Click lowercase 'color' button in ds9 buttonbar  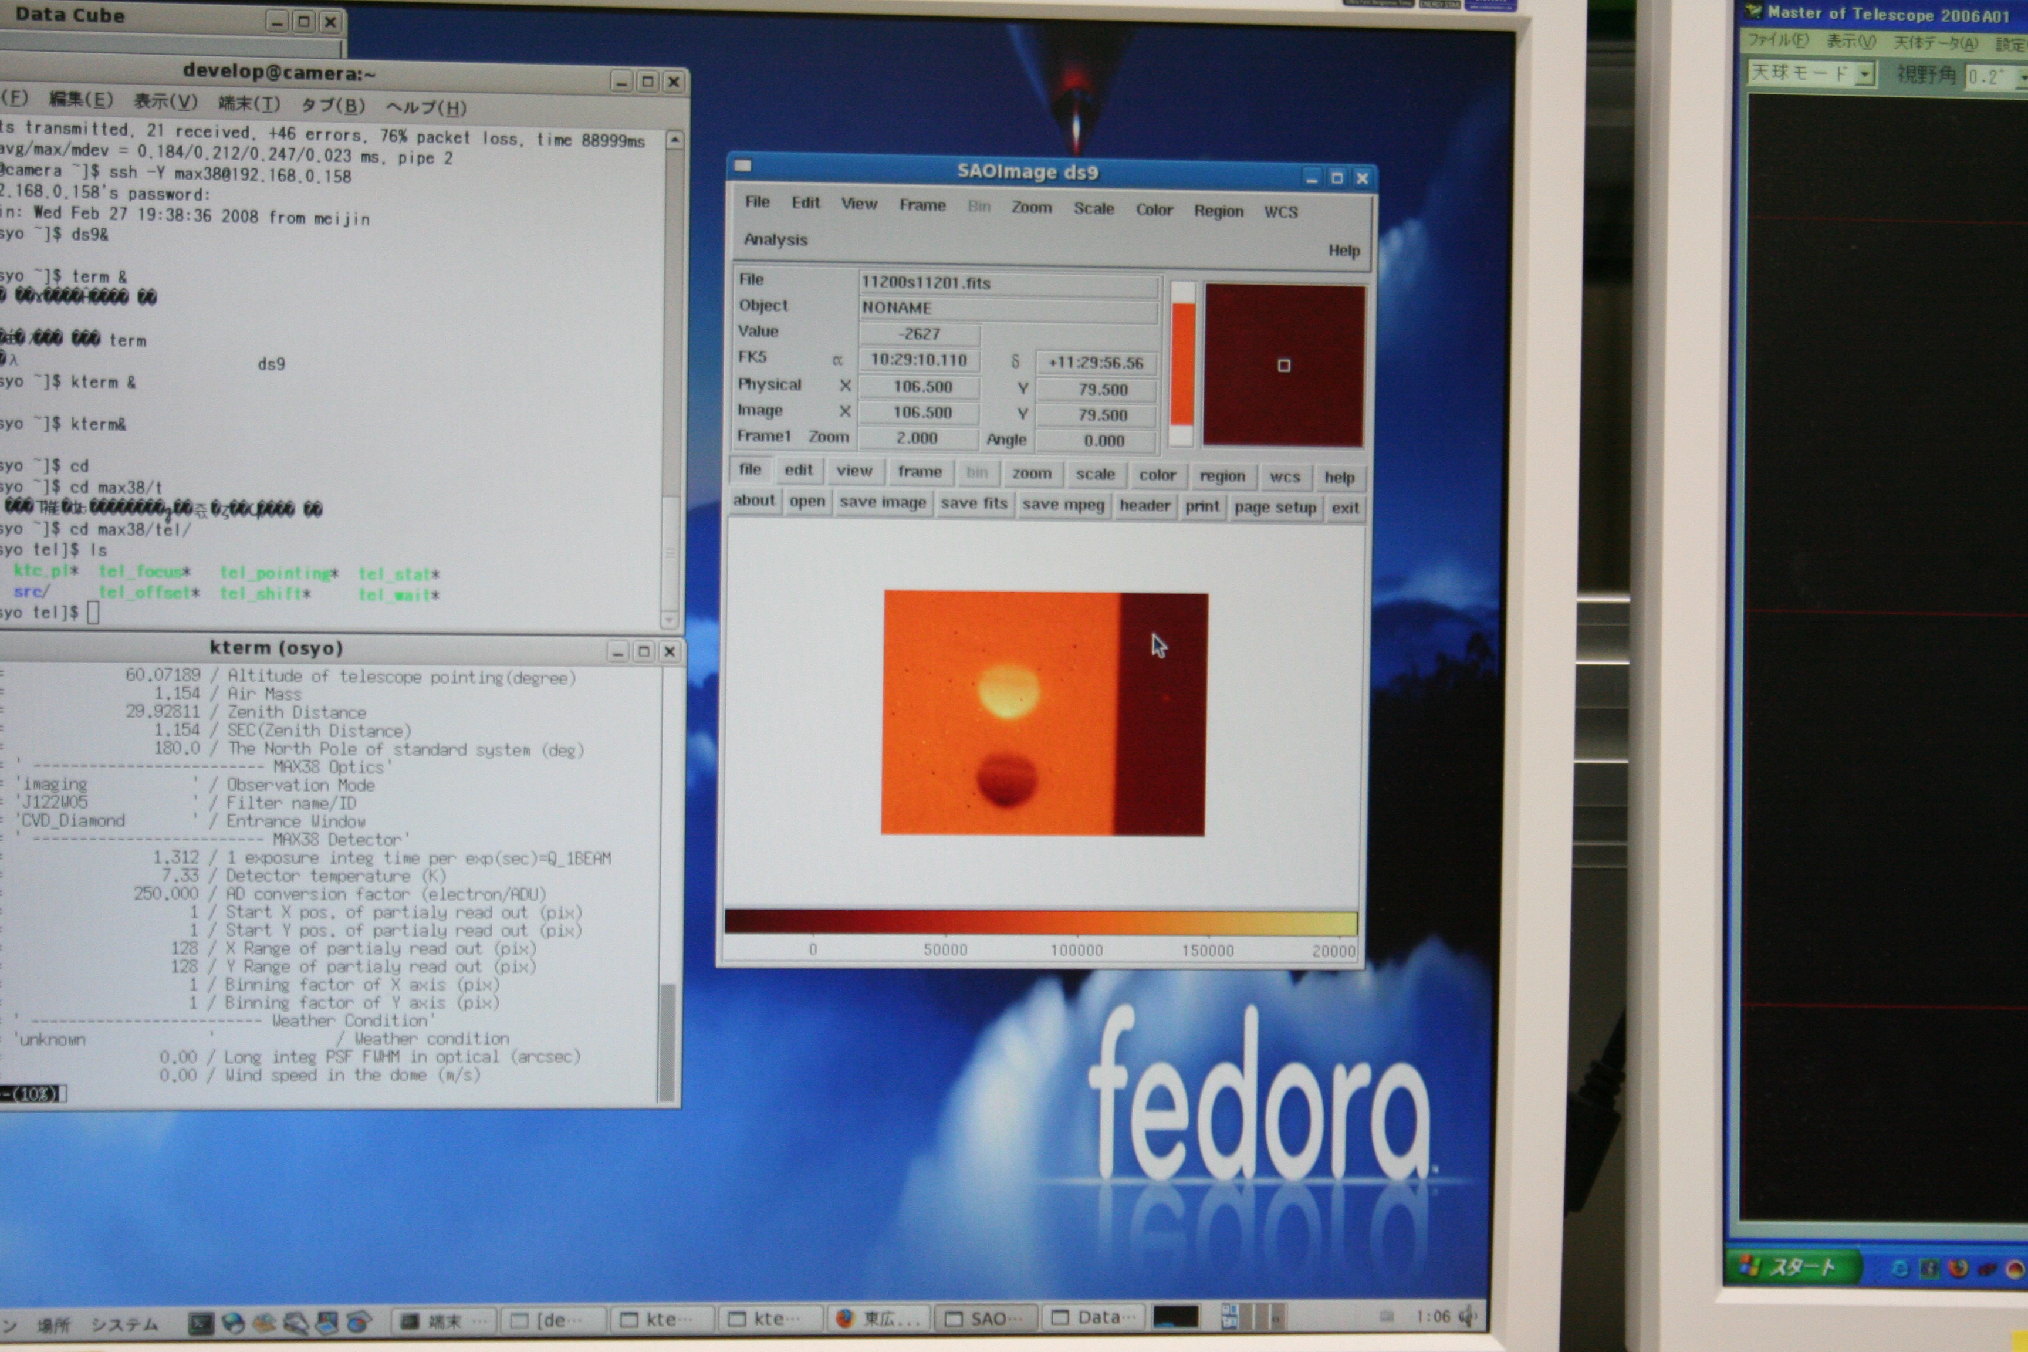pos(1157,475)
